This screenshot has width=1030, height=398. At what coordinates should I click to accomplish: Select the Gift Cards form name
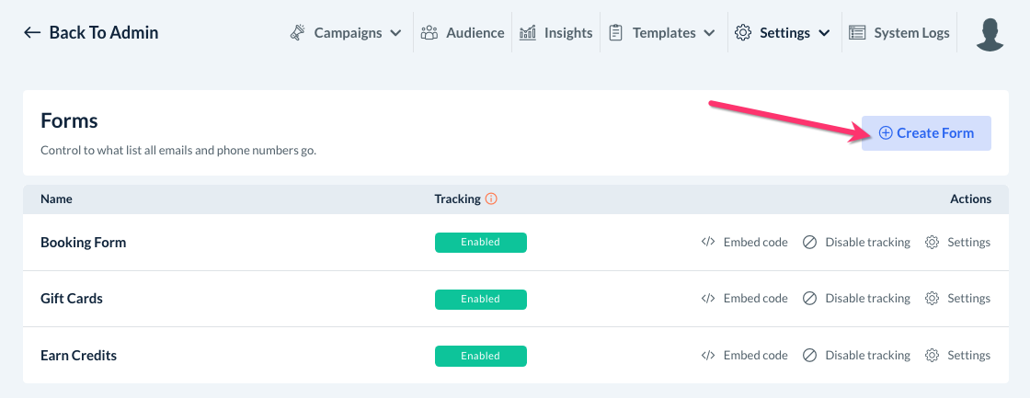pos(72,299)
